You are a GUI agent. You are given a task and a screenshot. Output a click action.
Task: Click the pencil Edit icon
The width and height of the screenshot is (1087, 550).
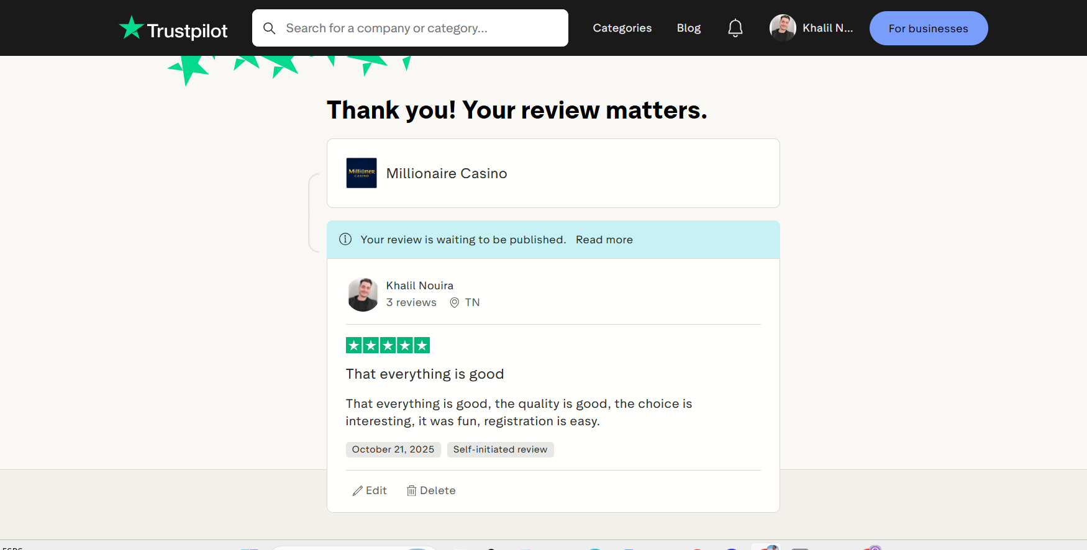(358, 491)
